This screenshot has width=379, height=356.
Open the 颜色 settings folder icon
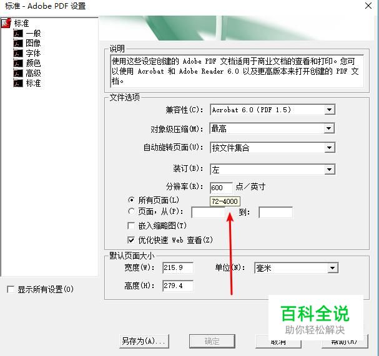18,63
